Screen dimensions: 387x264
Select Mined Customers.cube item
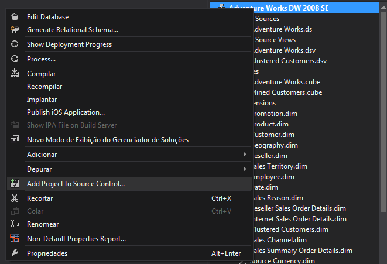tap(287, 92)
